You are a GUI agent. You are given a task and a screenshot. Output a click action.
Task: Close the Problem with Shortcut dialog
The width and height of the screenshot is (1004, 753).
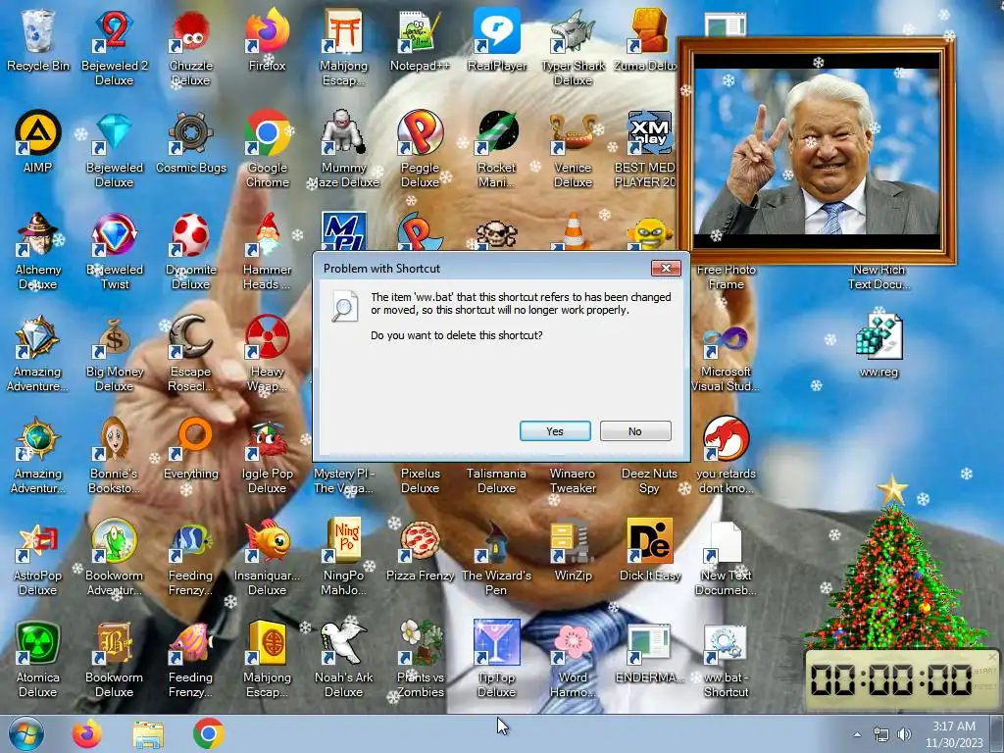[666, 269]
